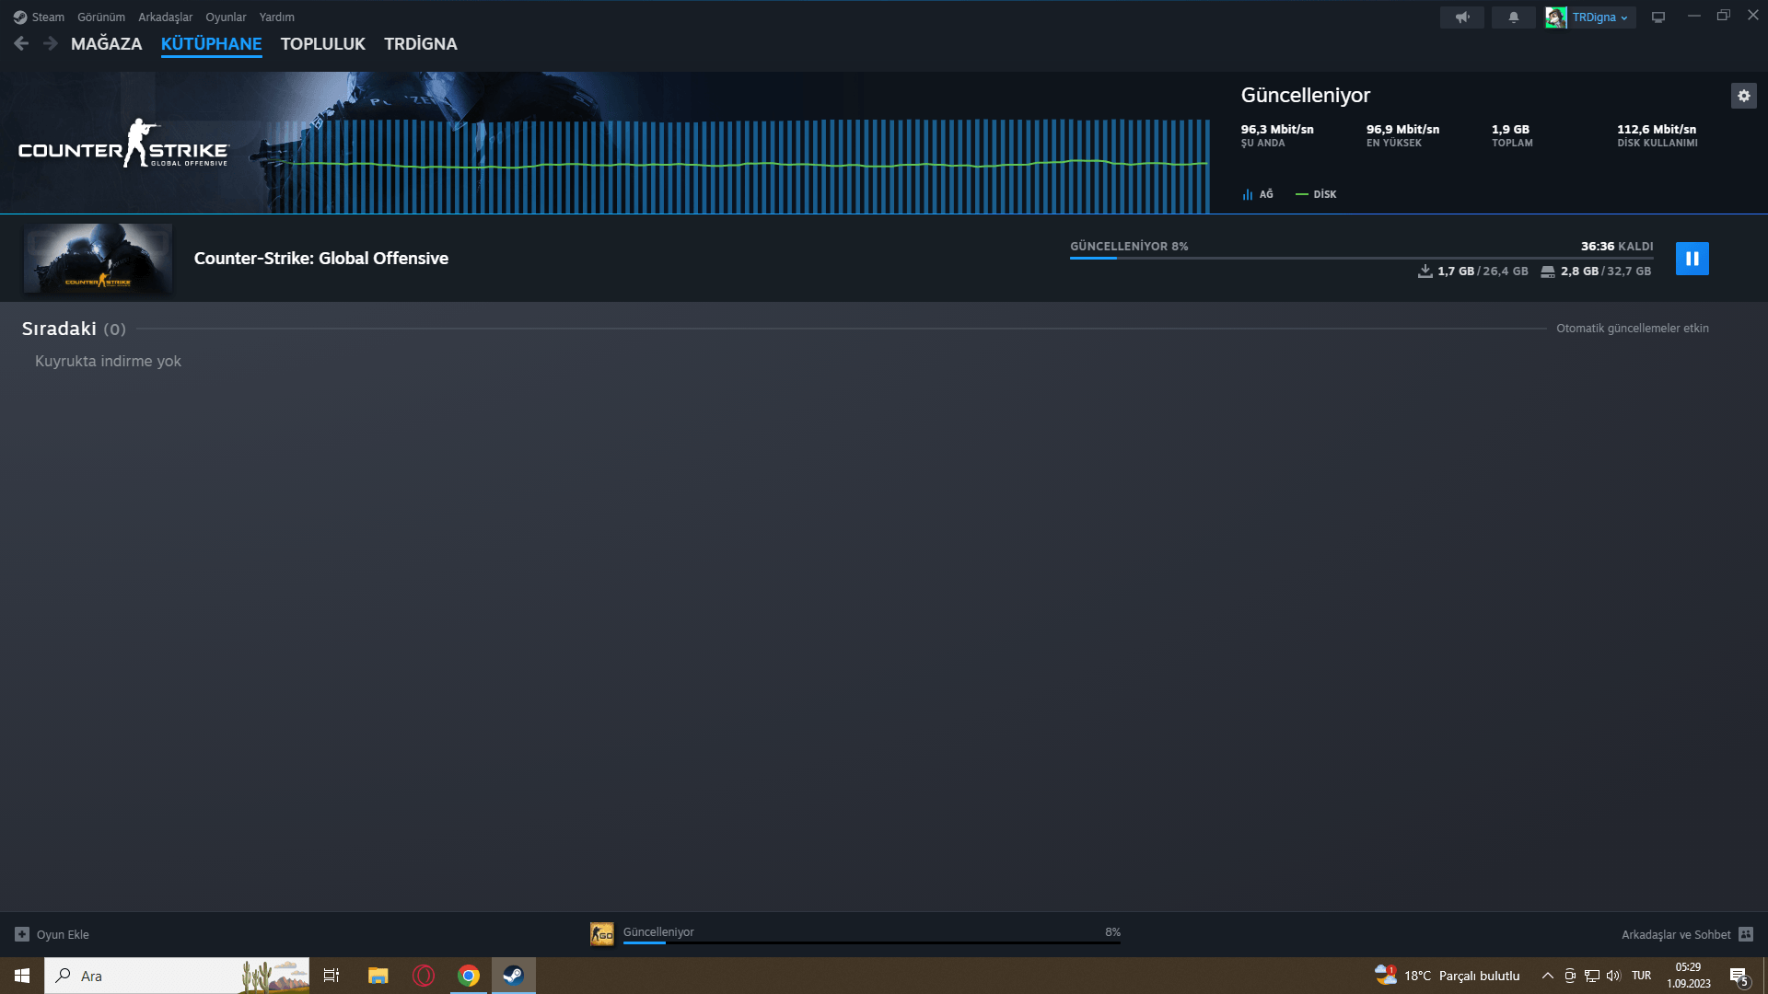
Task: Open the Yardım menu
Action: [277, 17]
